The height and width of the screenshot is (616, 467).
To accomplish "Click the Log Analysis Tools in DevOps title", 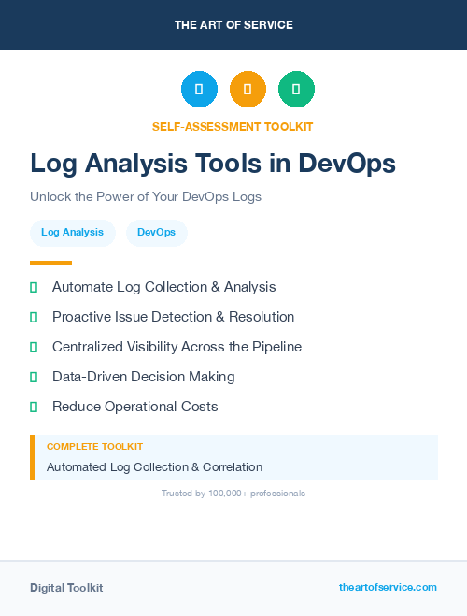I will click(x=213, y=164).
